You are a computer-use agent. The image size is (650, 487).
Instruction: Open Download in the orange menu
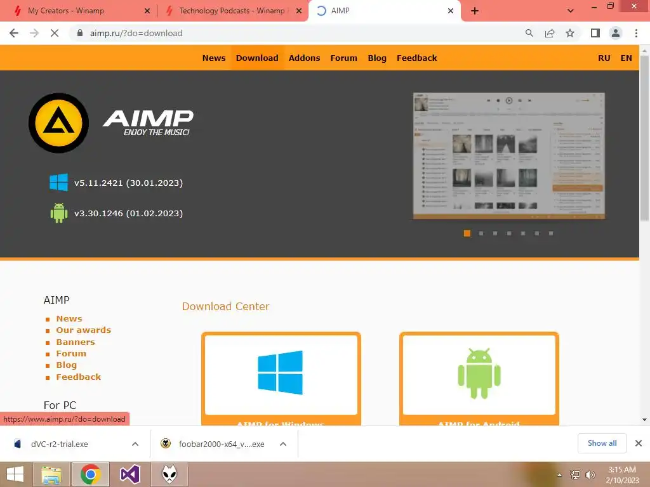point(257,58)
